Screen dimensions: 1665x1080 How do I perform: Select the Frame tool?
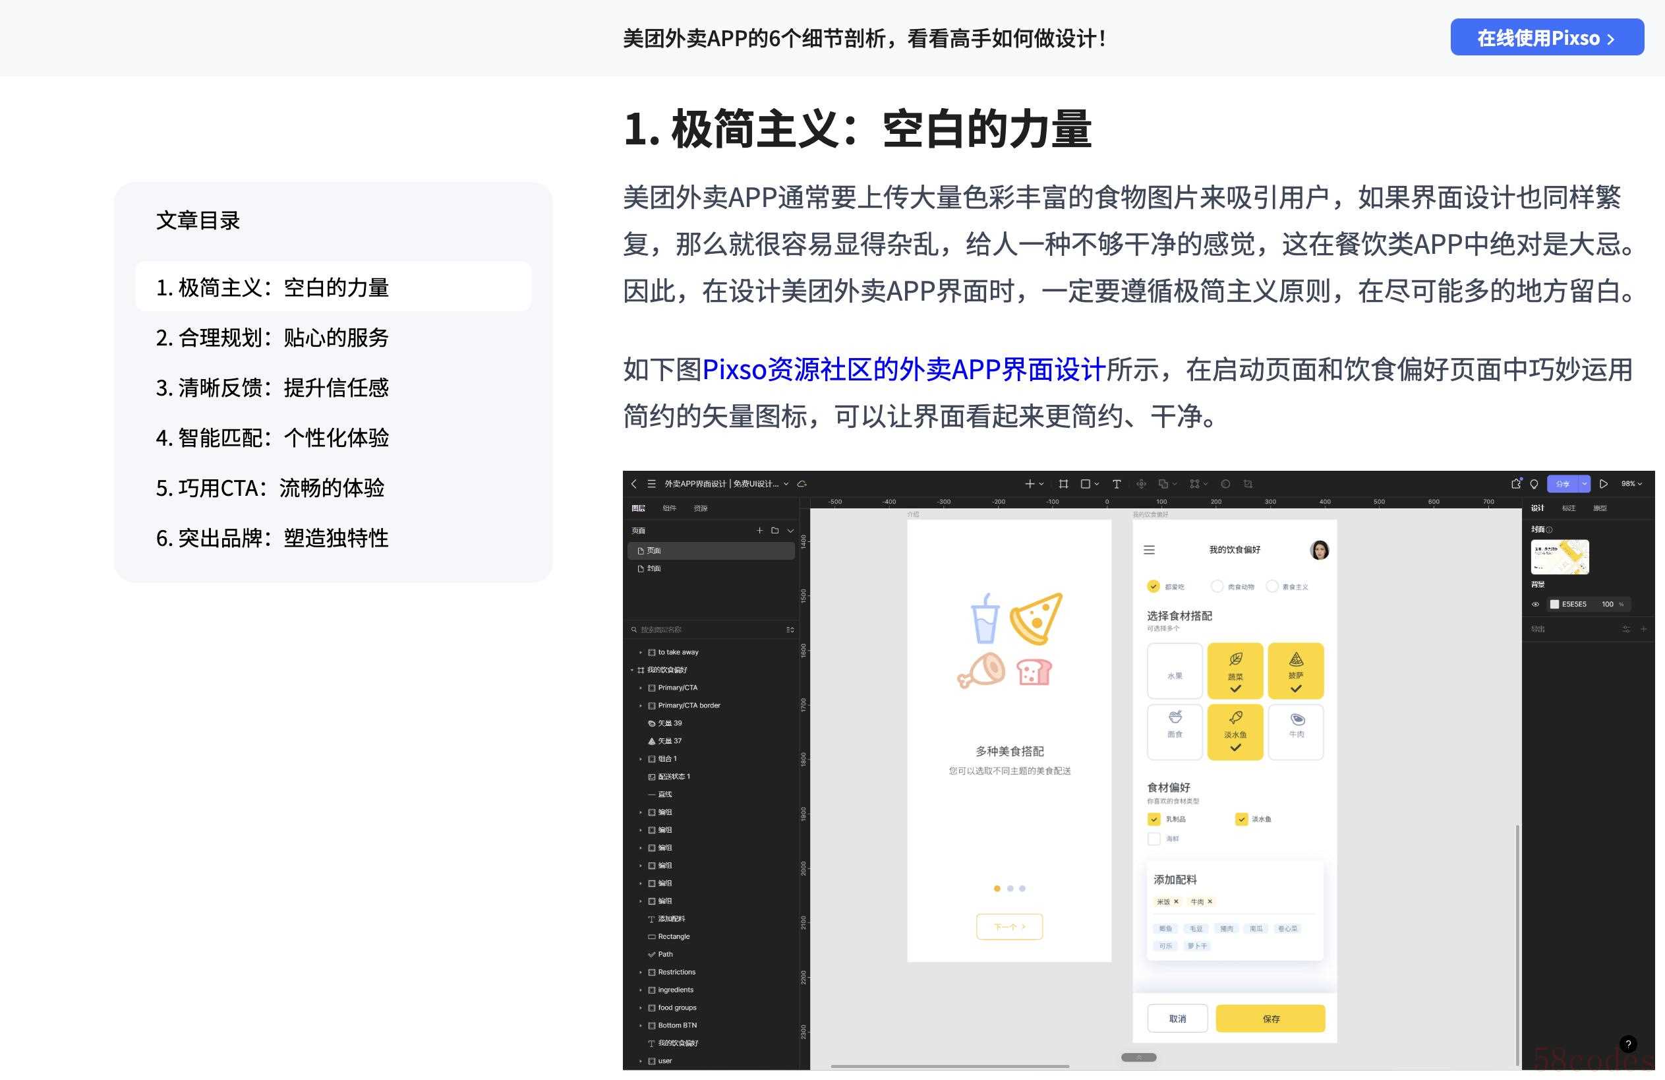click(1063, 484)
